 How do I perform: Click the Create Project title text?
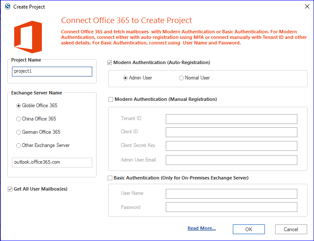(29, 7)
